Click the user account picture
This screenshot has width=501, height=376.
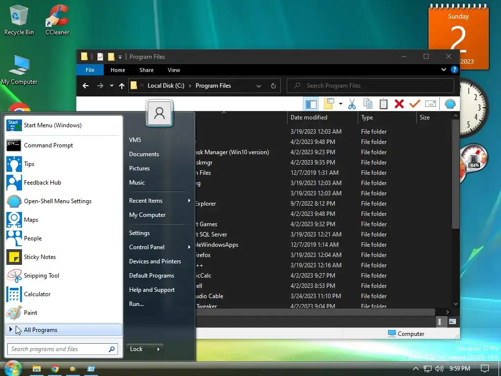point(159,113)
